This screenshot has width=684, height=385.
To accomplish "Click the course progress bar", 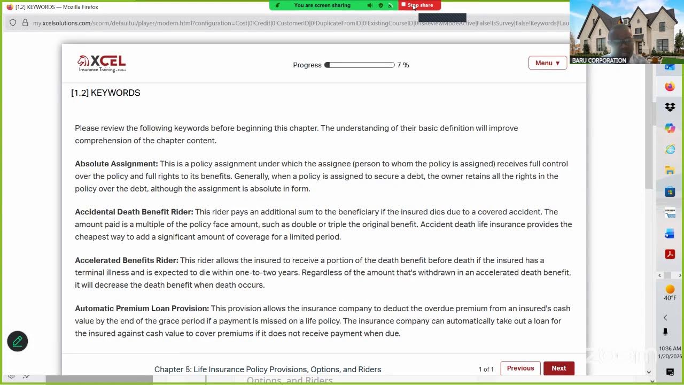I will 359,65.
